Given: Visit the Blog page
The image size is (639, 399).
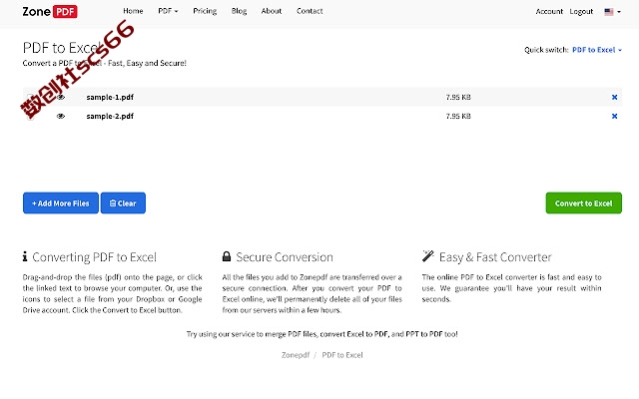Looking at the screenshot, I should 239,11.
